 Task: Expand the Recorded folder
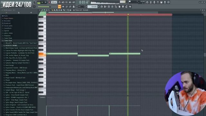[6, 21]
